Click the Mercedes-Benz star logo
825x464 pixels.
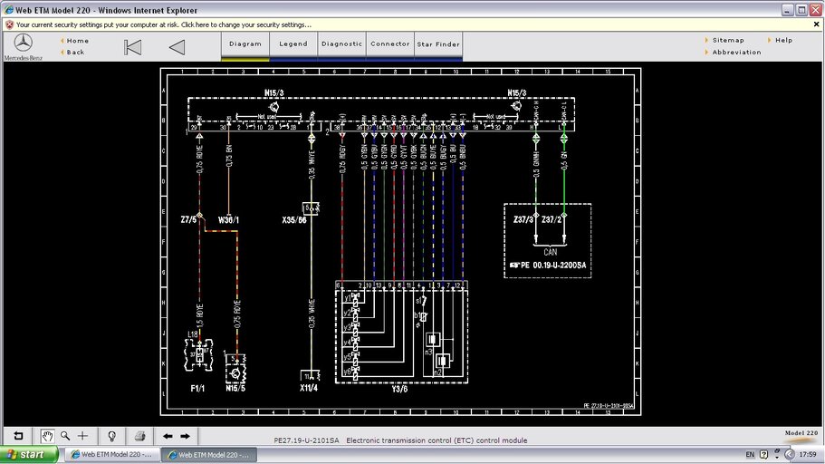(x=23, y=43)
